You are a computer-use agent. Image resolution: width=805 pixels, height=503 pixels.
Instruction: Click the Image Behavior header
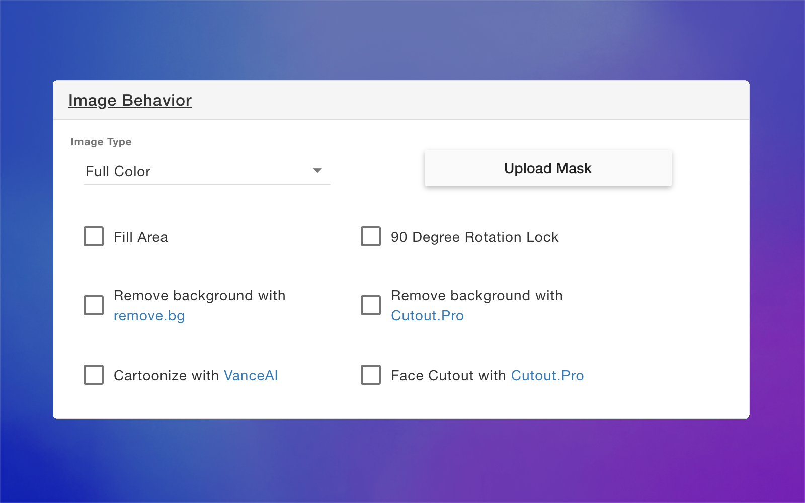pyautogui.click(x=130, y=100)
